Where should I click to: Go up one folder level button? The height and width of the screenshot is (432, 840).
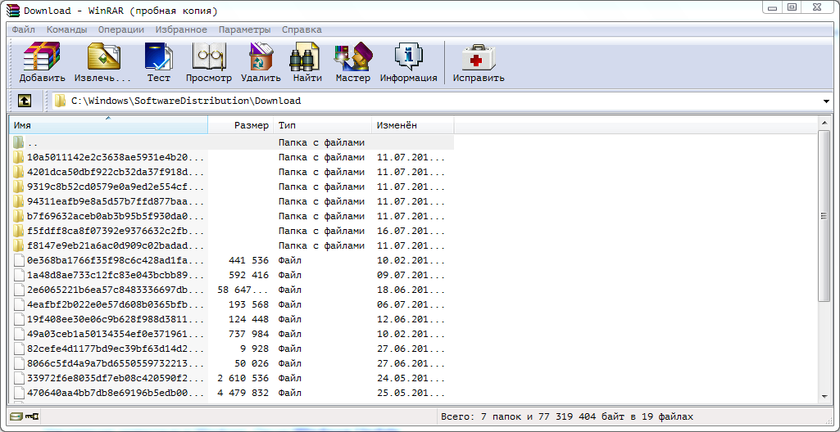25,101
